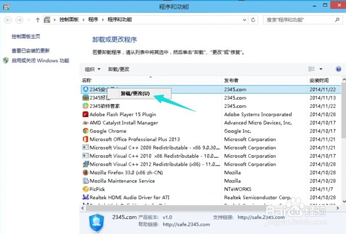Focus the search Programs and Features box

point(303,20)
